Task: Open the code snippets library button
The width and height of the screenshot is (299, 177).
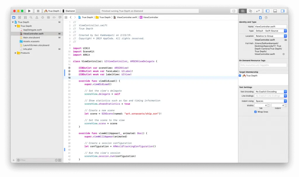Action: click(x=234, y=11)
